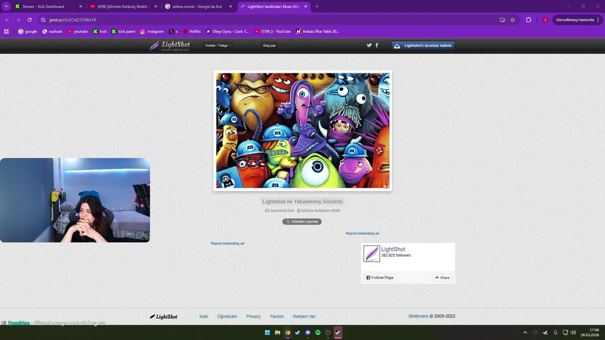Open the x bookmark
The width and height of the screenshot is (605, 340).
pos(173,31)
